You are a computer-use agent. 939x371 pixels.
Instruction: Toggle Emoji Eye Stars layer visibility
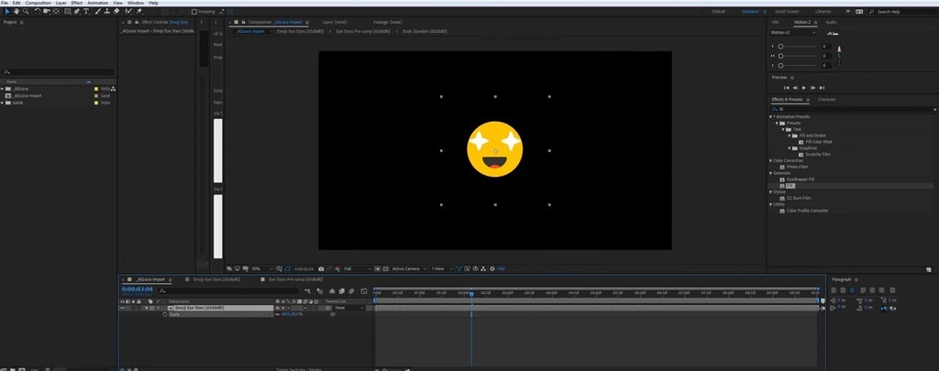[122, 308]
